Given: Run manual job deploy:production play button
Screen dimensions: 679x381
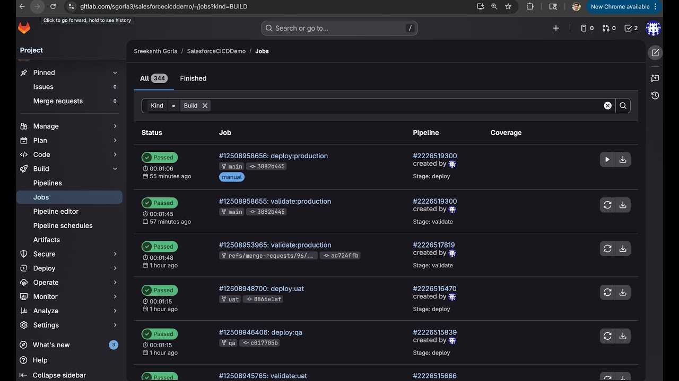Looking at the screenshot, I should point(607,159).
